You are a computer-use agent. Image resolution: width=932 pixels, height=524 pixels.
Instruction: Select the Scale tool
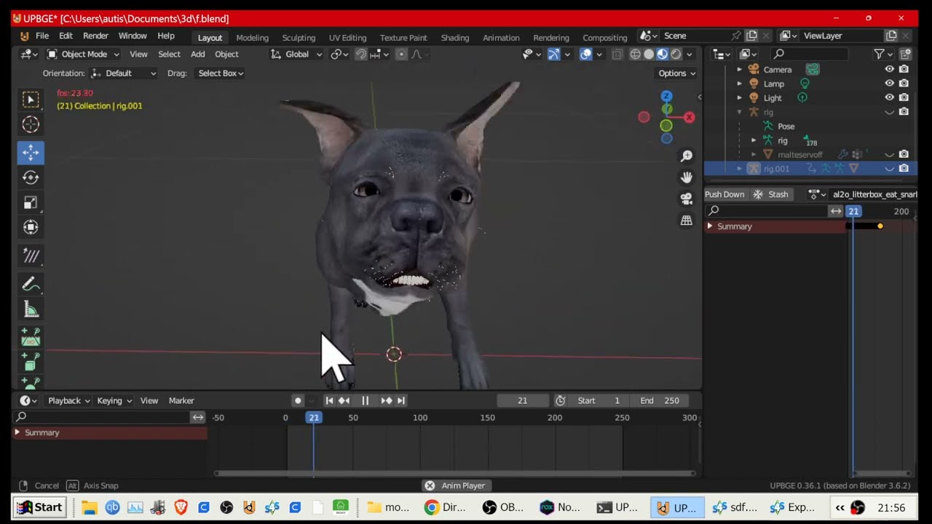click(x=31, y=202)
